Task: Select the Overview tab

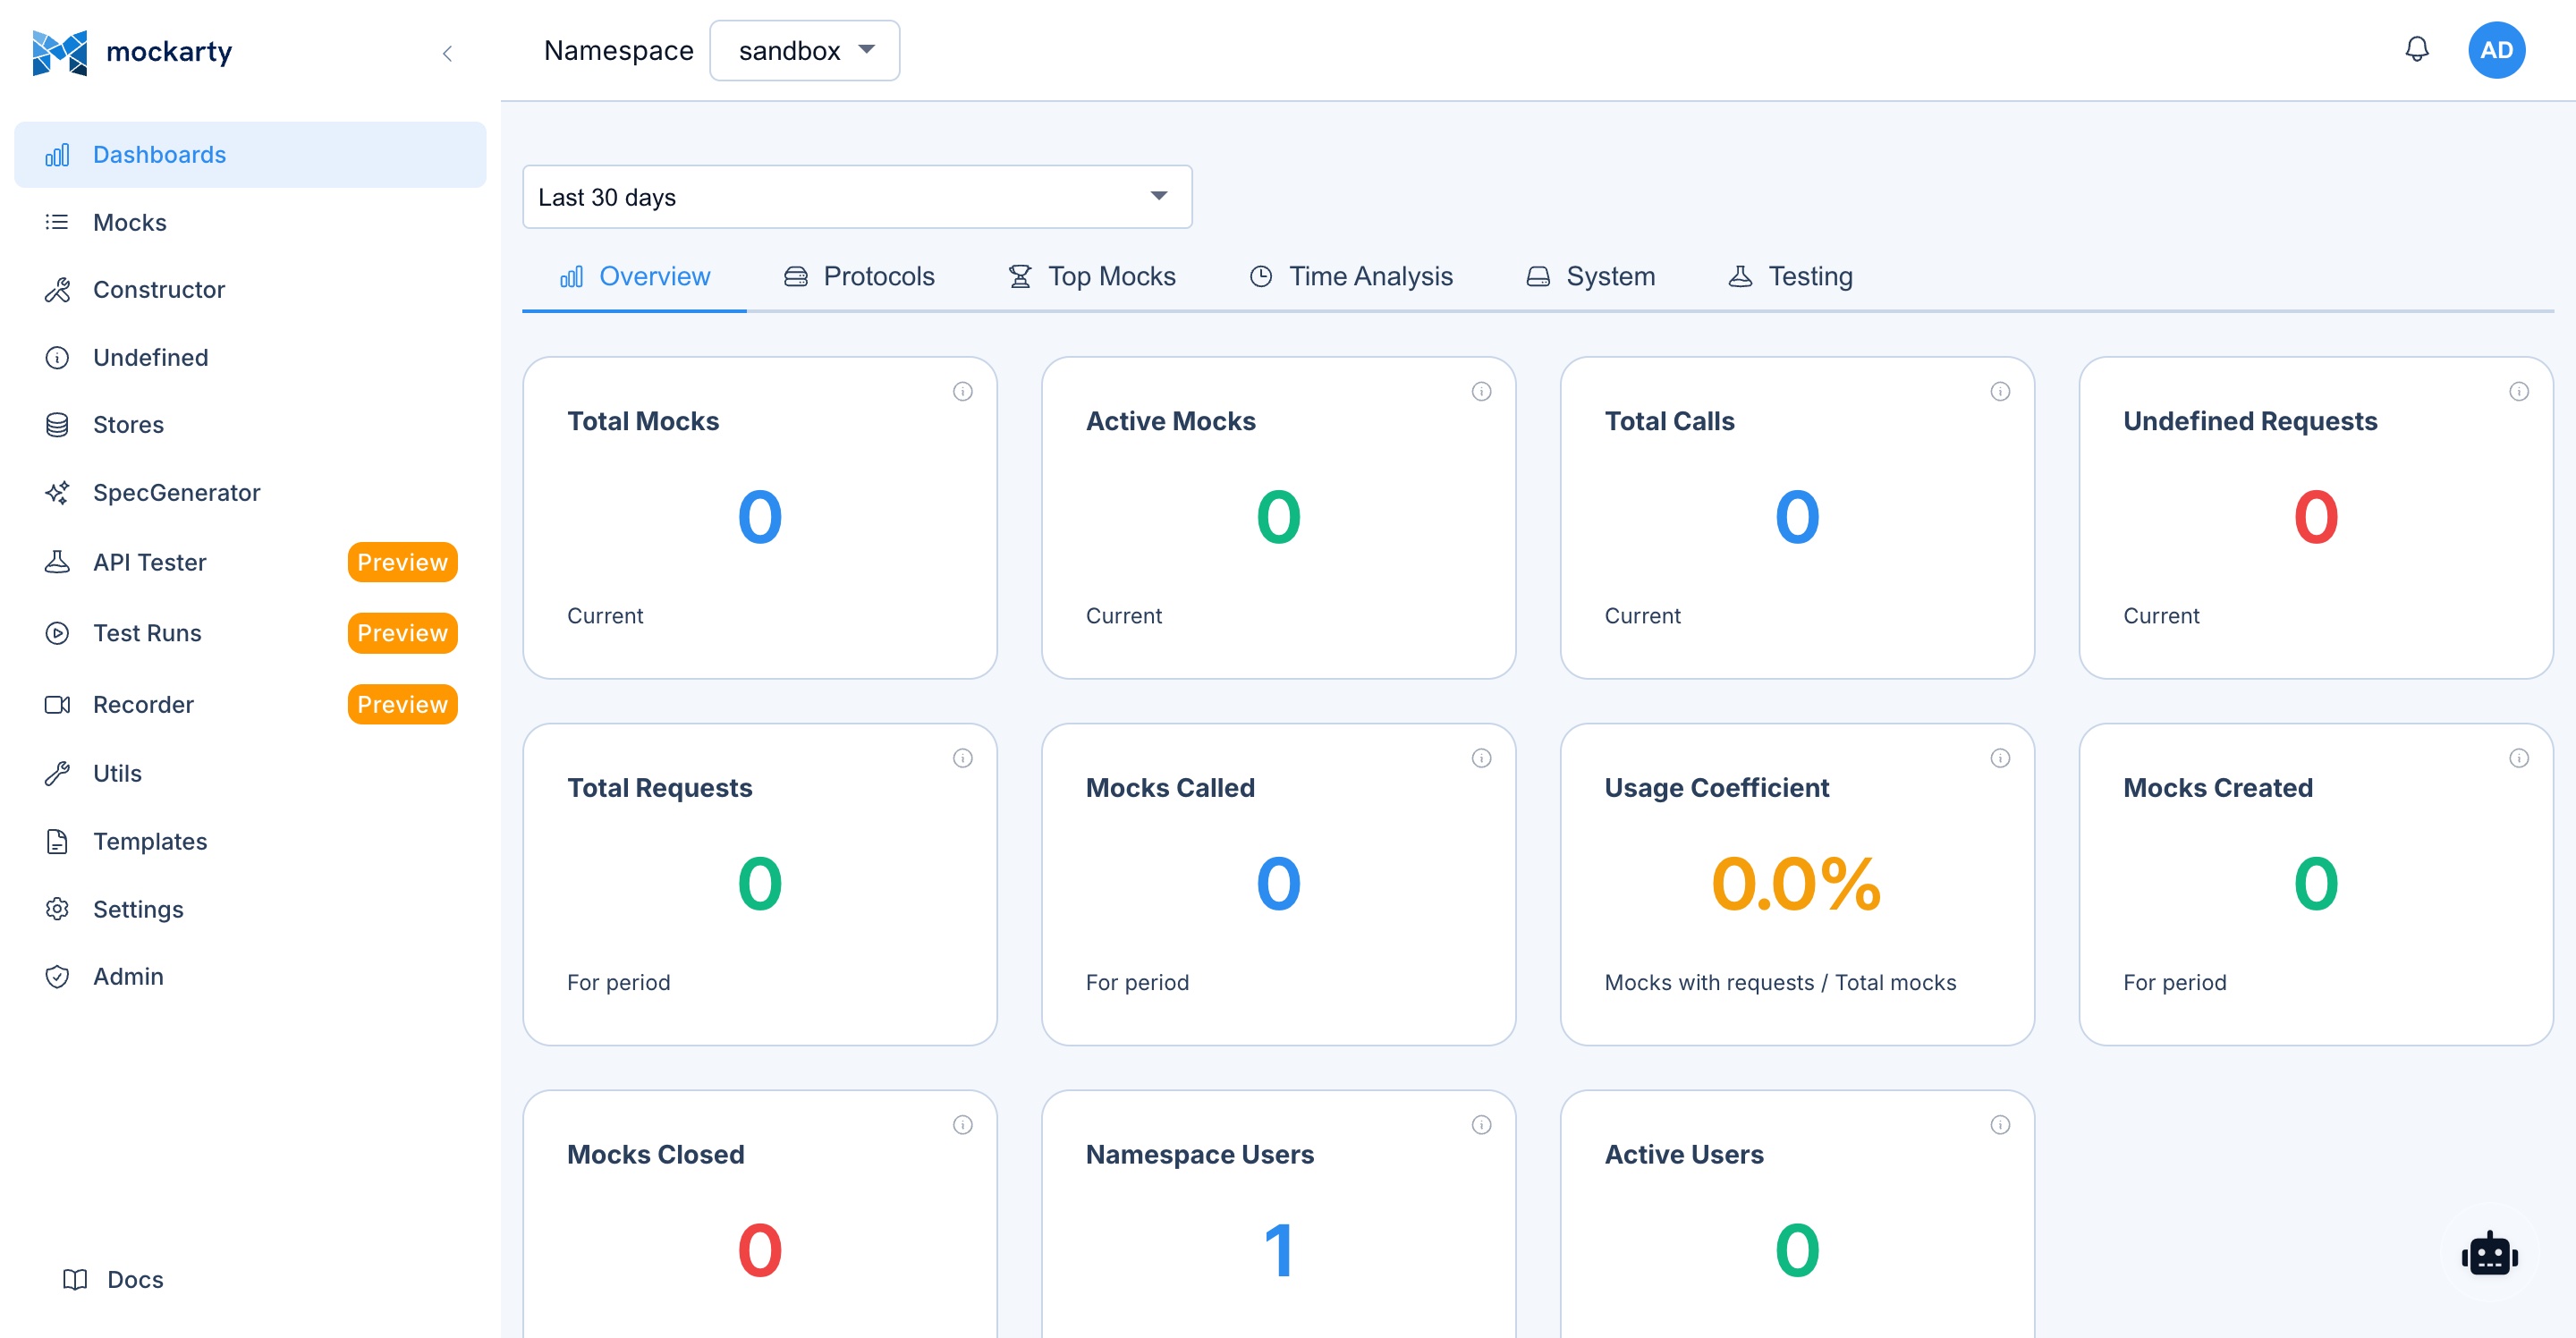Action: [634, 277]
